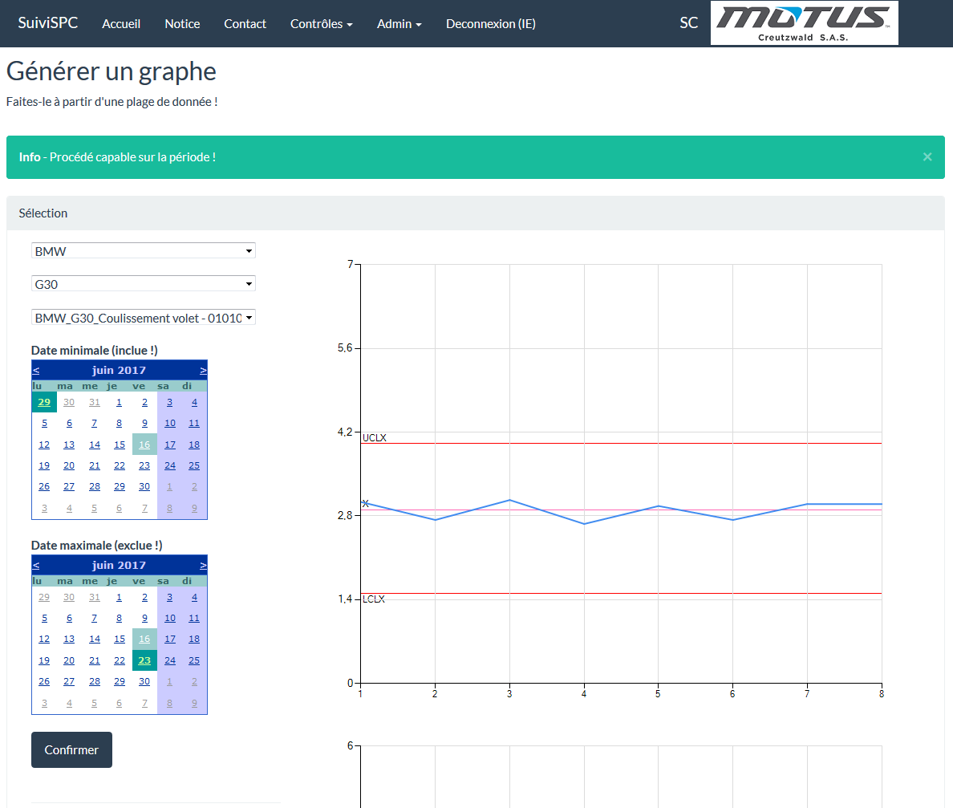This screenshot has width=953, height=808.
Task: Click the Générer un graphe heading
Action: click(112, 71)
